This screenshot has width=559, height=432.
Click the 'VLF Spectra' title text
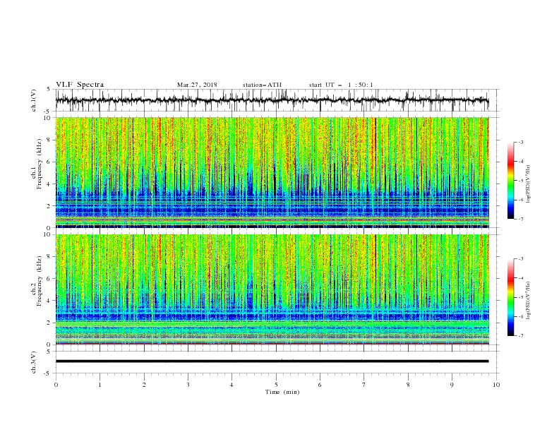[80, 85]
